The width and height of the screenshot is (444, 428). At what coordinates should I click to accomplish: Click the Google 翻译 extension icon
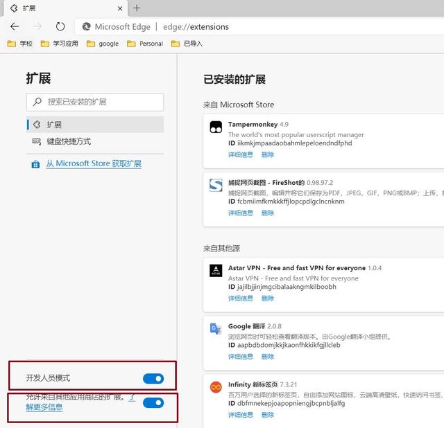(216, 328)
